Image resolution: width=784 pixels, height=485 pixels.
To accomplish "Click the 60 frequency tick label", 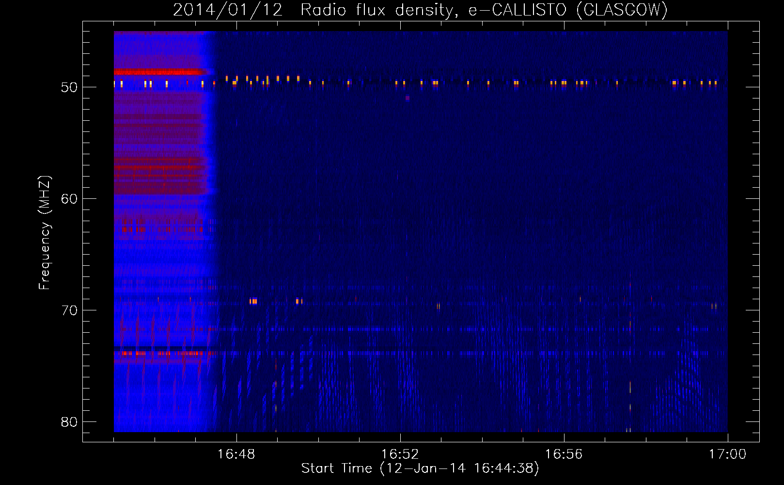I will pyautogui.click(x=69, y=199).
